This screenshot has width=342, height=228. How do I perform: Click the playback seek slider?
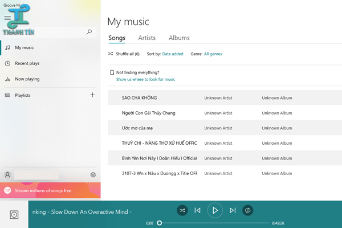(x=214, y=223)
